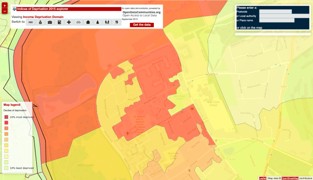Switch to the medical cross health domain
Image resolution: width=313 pixels, height=180 pixels.
[x=69, y=22]
